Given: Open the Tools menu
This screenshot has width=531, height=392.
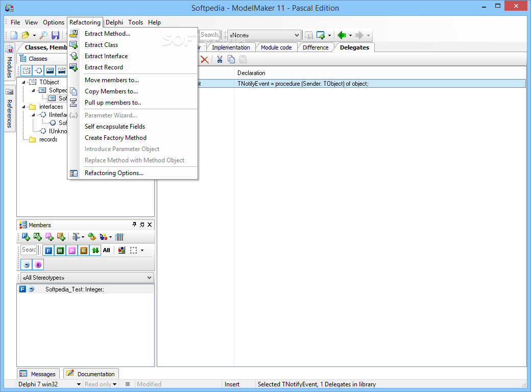Looking at the screenshot, I should [x=135, y=22].
